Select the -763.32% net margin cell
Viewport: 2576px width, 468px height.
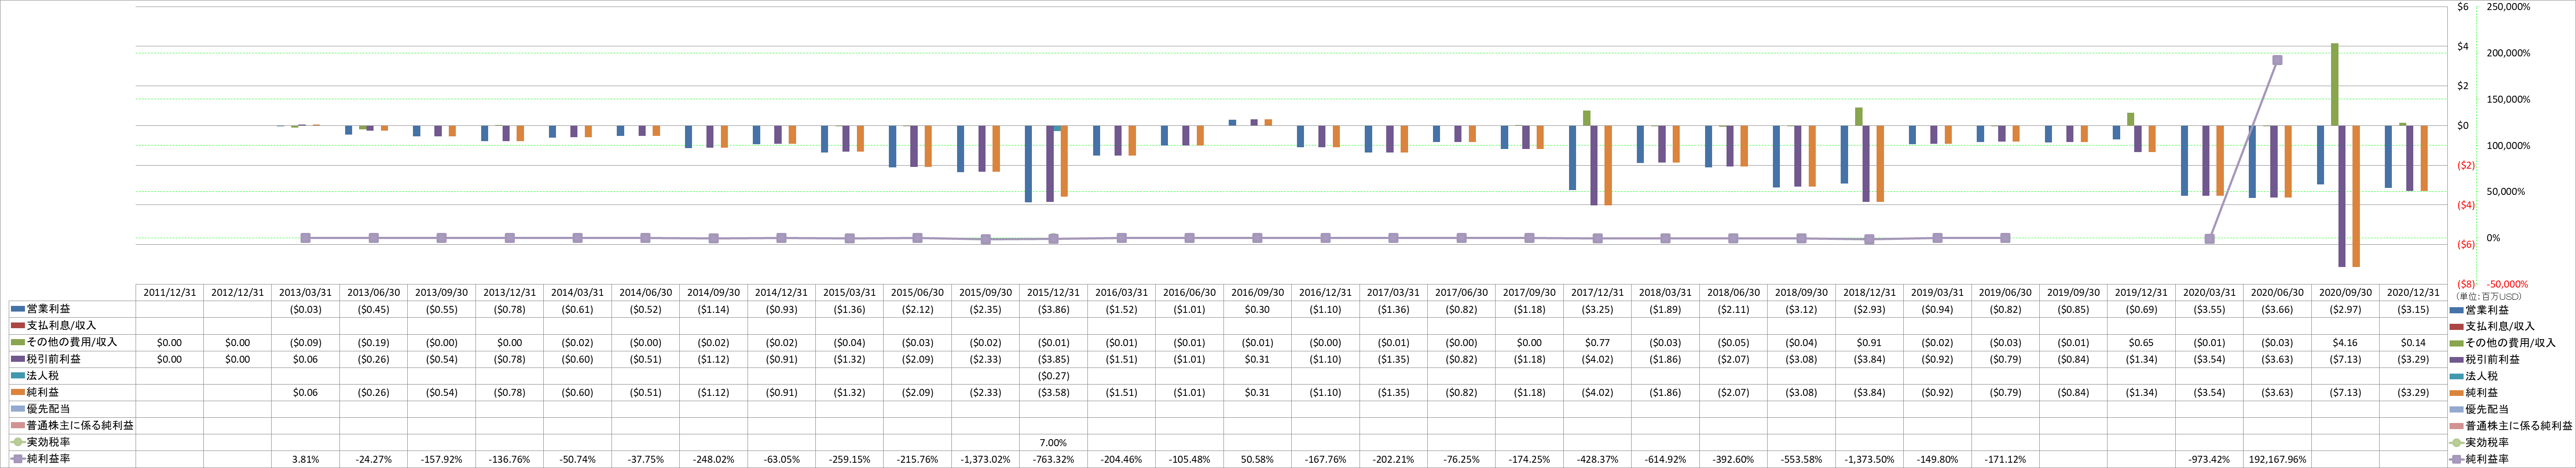1053,459
